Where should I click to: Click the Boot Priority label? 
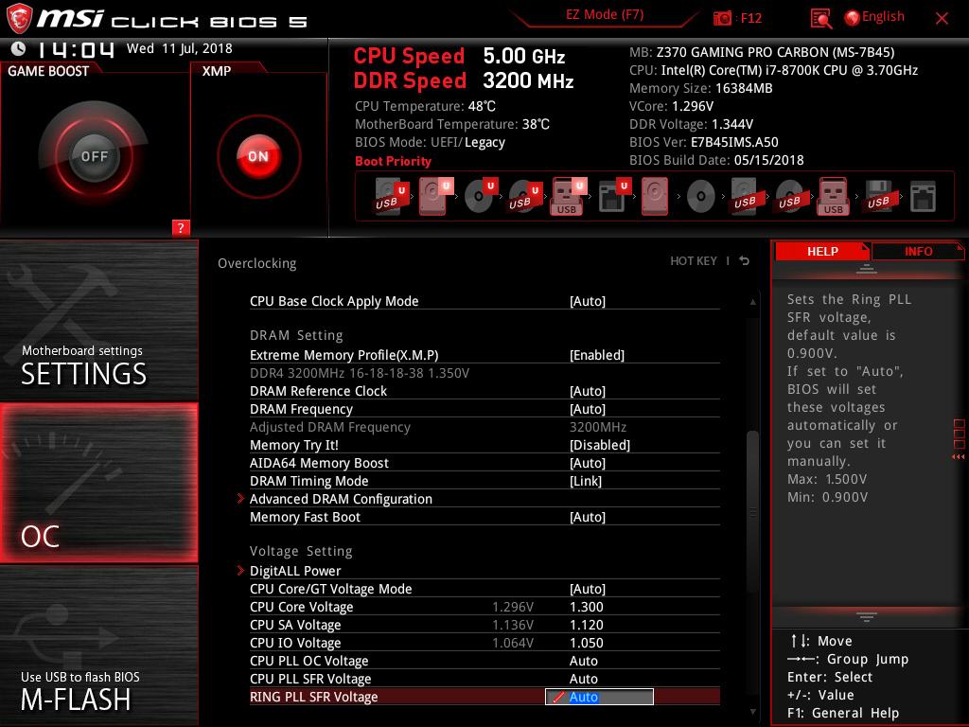point(393,161)
